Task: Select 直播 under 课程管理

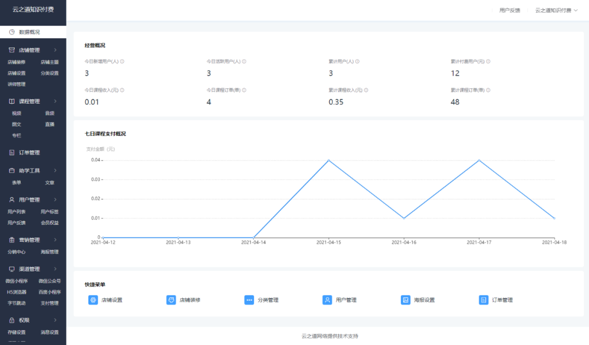Action: 50,124
